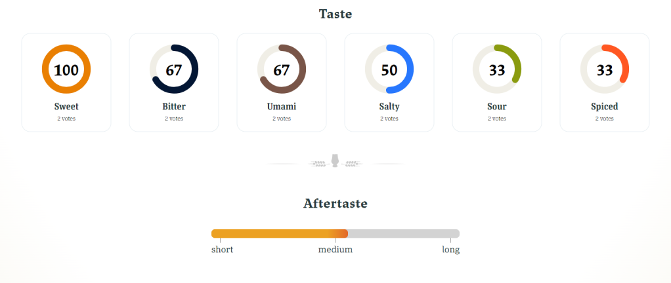Click the whisky glass divider icon
Image resolution: width=671 pixels, height=283 pixels.
tap(335, 161)
